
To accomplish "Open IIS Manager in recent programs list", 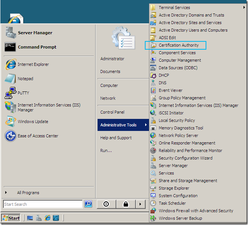I will 49,107.
